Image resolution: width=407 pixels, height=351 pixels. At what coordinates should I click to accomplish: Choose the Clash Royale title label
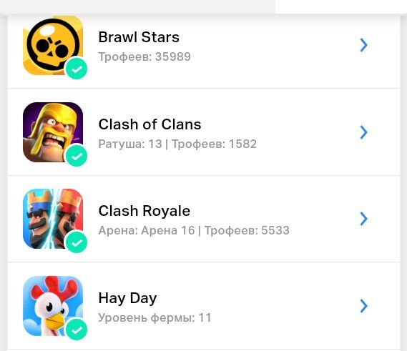(x=144, y=211)
